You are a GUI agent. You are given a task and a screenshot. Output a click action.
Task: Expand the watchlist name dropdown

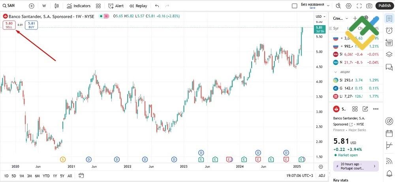[x=346, y=18]
